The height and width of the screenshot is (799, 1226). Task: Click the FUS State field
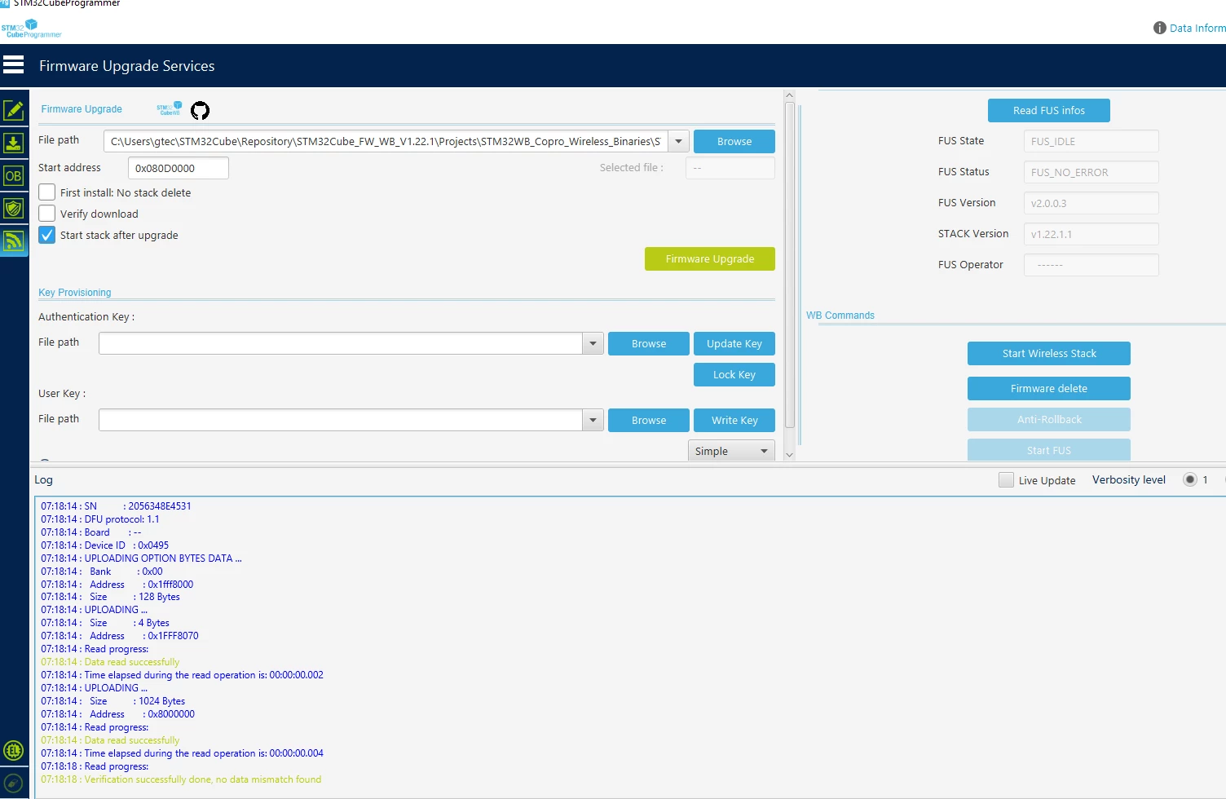coord(1091,141)
